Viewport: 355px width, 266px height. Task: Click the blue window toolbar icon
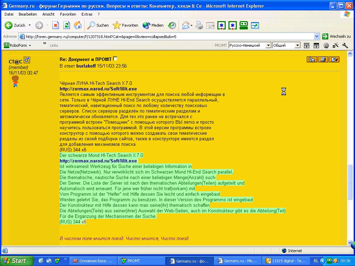(x=255, y=25)
